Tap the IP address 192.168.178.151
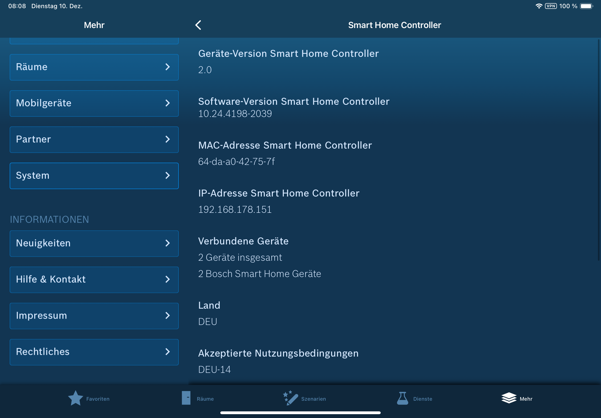The width and height of the screenshot is (601, 418). click(235, 210)
